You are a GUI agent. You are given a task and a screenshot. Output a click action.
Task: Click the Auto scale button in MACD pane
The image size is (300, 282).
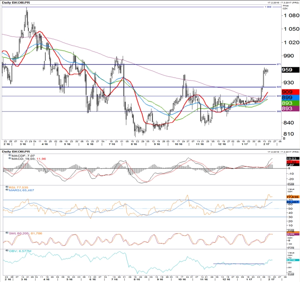(291, 184)
